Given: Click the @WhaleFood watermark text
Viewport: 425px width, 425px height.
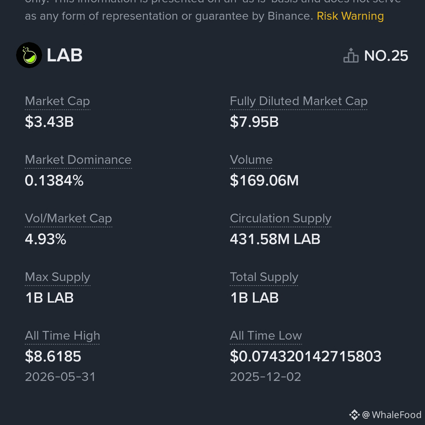Looking at the screenshot, I should pyautogui.click(x=392, y=415).
